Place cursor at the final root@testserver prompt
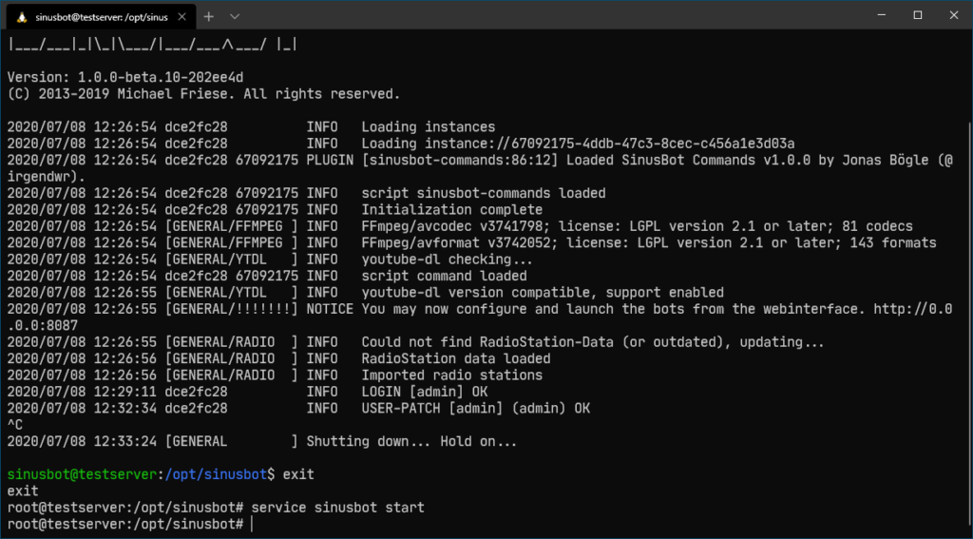Image resolution: width=973 pixels, height=539 pixels. (124, 524)
